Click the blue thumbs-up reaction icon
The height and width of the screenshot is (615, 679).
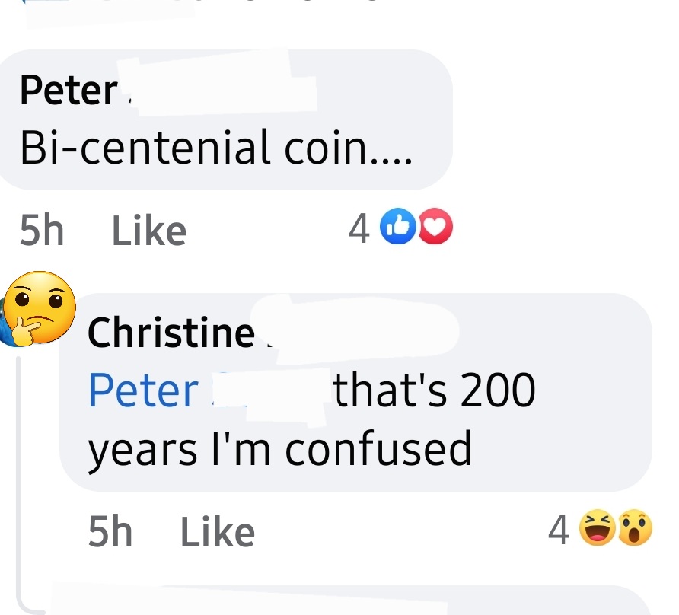(398, 227)
